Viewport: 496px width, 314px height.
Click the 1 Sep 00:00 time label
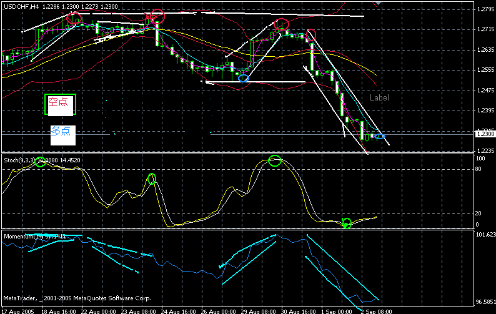[335, 310]
